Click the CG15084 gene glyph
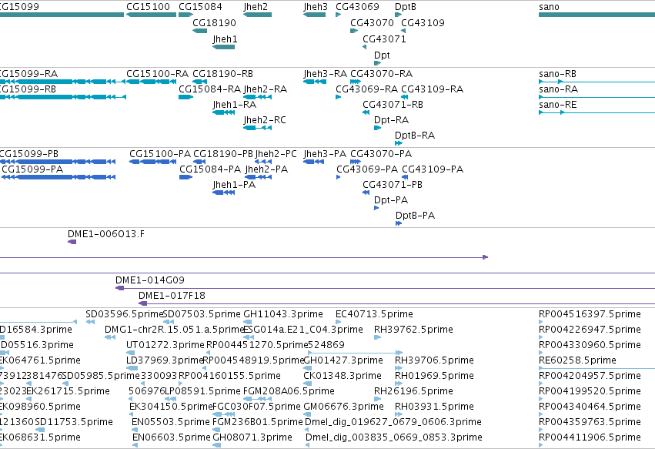The height and width of the screenshot is (449, 655). click(x=186, y=15)
